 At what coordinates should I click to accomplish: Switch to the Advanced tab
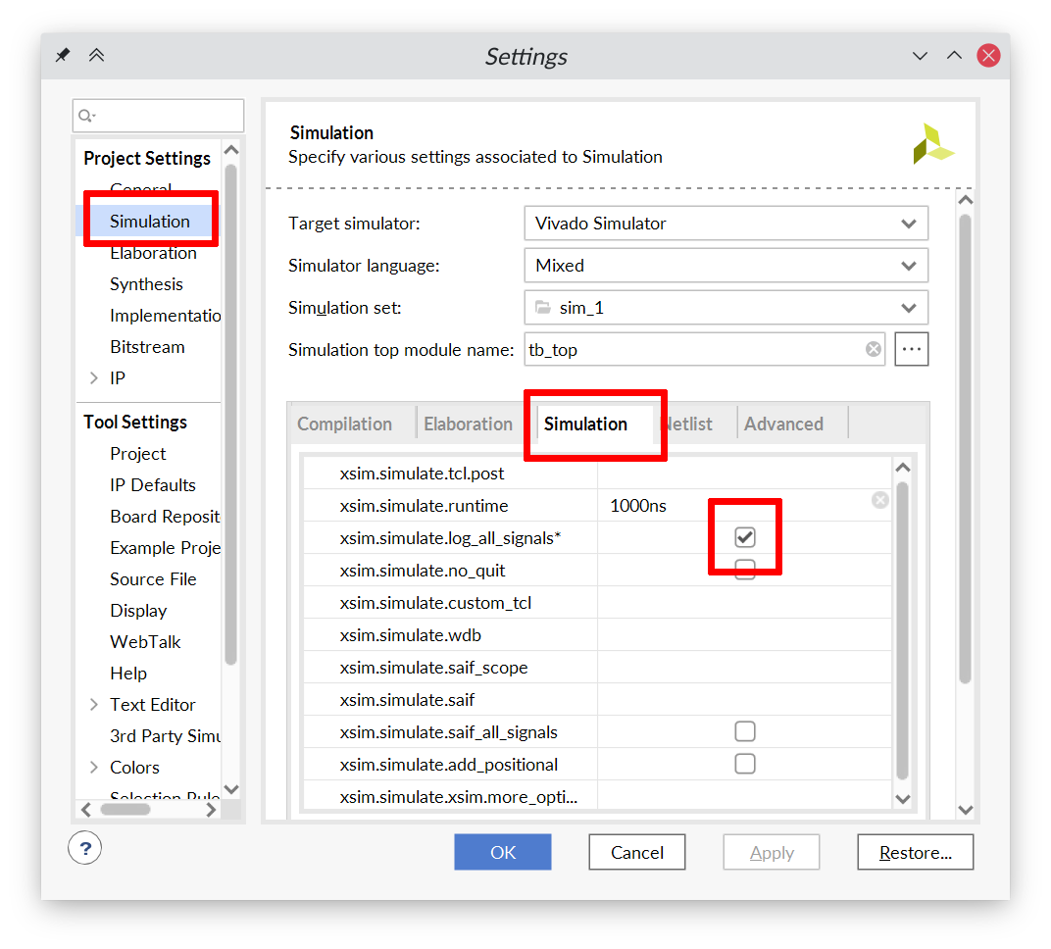[x=783, y=425]
